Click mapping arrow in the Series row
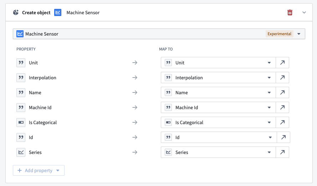Viewport: 317px width, 186px height. click(135, 152)
